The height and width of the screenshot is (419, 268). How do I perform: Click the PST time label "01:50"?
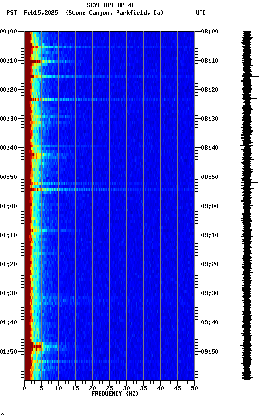click(8, 352)
